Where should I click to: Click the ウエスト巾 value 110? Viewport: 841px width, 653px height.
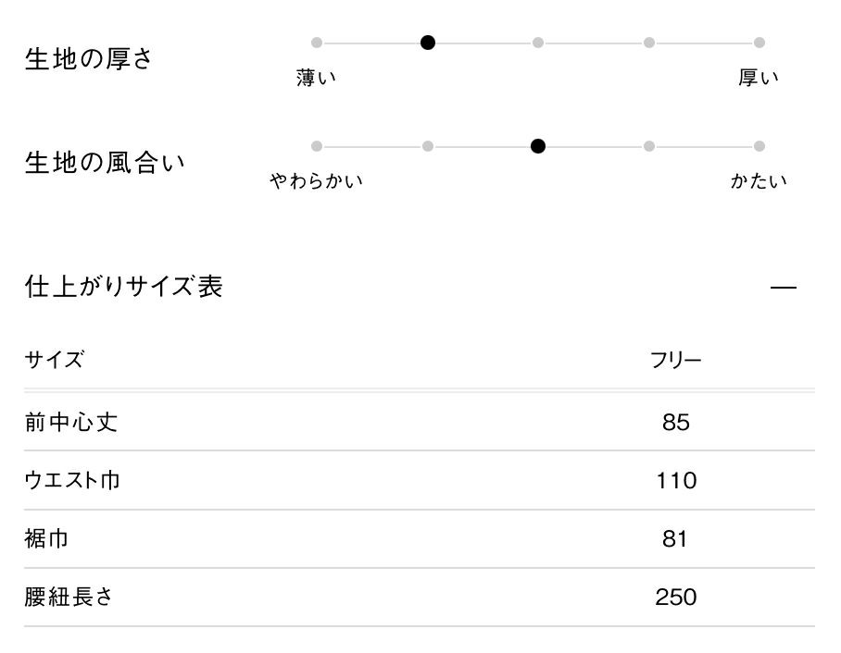pyautogui.click(x=675, y=481)
